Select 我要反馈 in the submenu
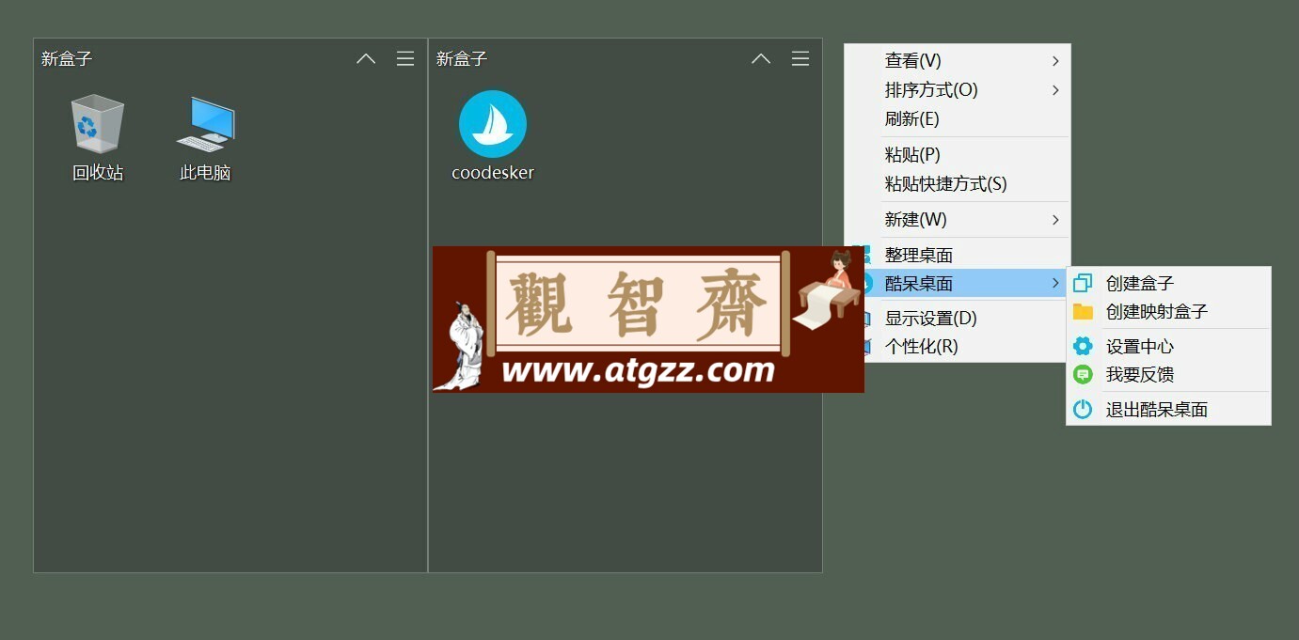1299x640 pixels. pyautogui.click(x=1168, y=374)
